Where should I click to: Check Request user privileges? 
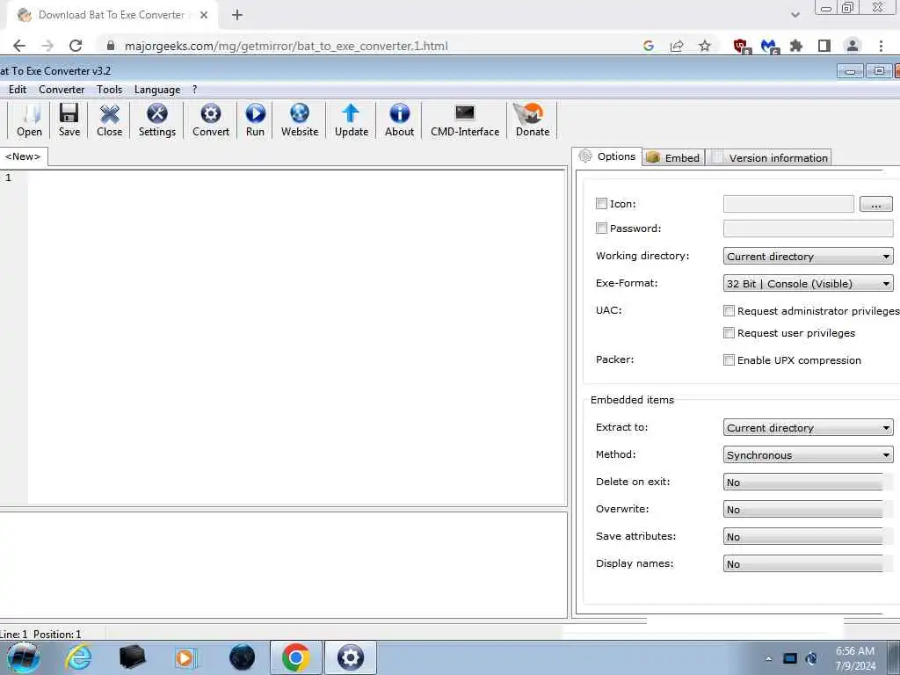(x=729, y=333)
